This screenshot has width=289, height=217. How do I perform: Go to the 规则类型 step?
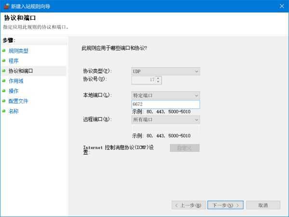coord(18,51)
